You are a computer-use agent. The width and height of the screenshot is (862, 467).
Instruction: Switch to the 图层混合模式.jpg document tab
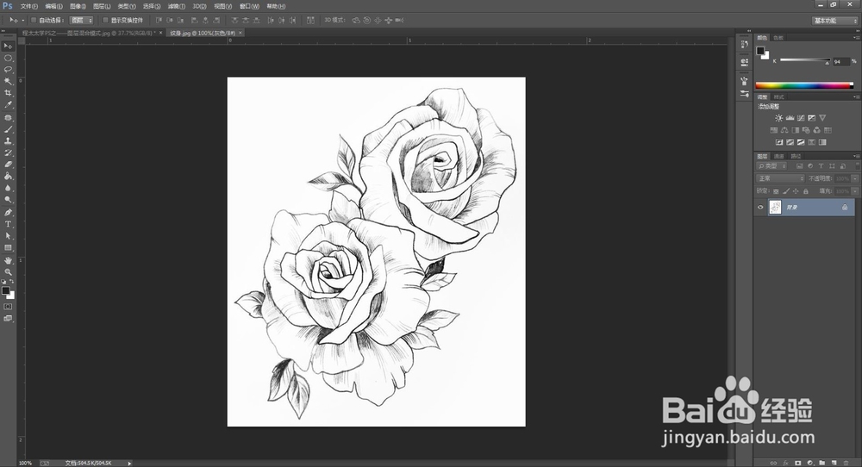pos(89,33)
